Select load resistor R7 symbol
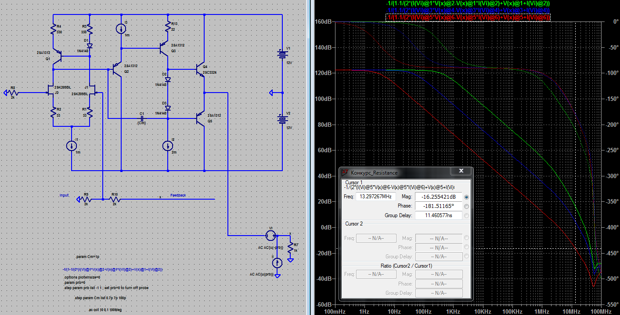The height and width of the screenshot is (315, 620). [x=290, y=248]
